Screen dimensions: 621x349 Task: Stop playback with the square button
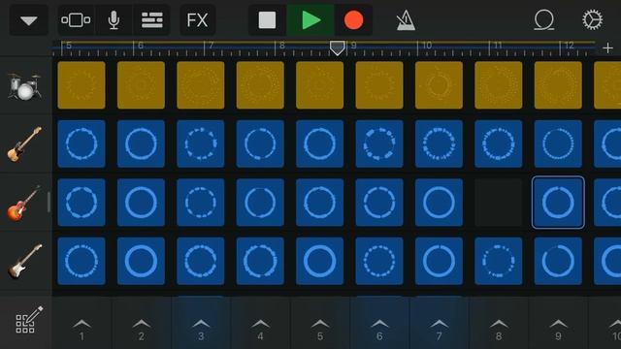[x=268, y=20]
